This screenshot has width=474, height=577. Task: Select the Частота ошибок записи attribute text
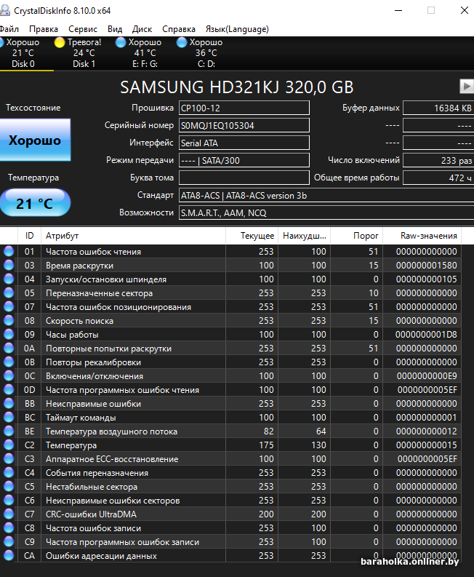(x=93, y=528)
